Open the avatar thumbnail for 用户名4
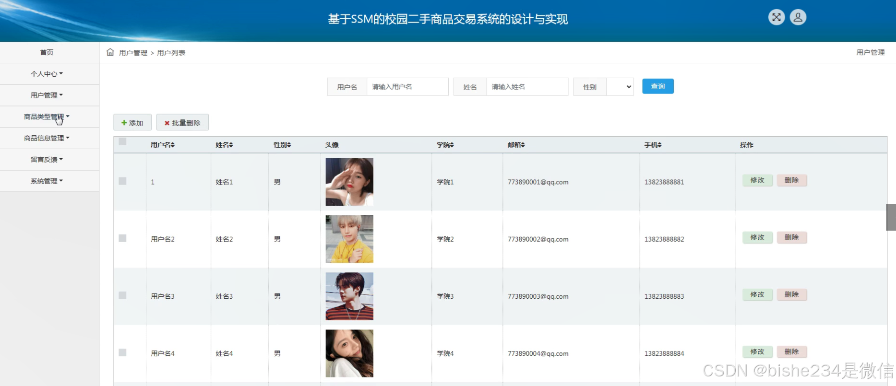896x386 pixels. click(349, 353)
